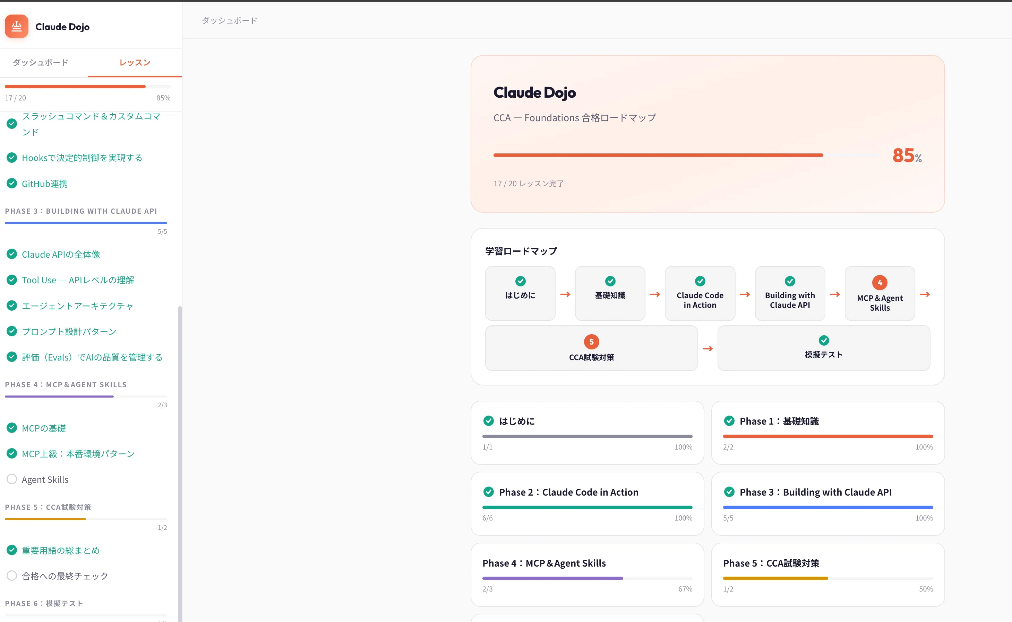
Task: Click the check icon next to Phase 1：基礎知識 card
Action: pos(729,421)
